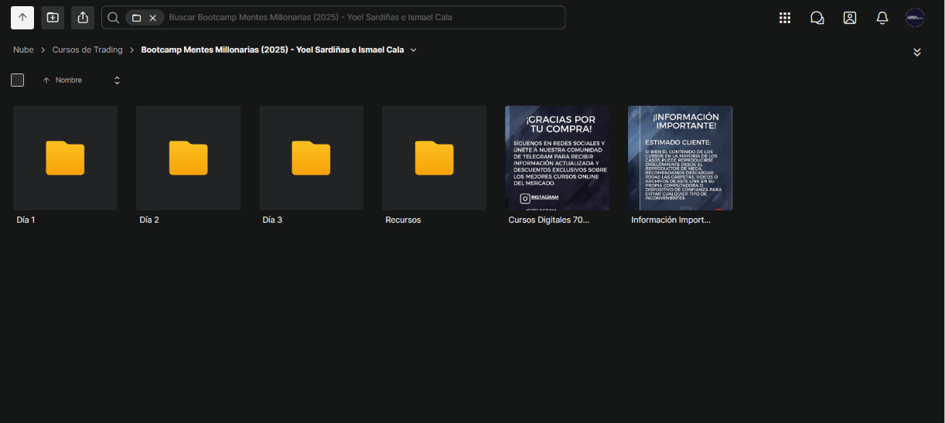
Task: Open the contacts icon
Action: (850, 18)
